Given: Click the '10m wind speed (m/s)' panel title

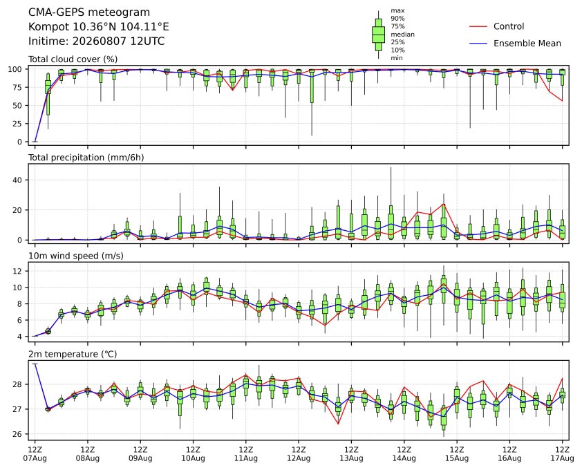Looking at the screenshot, I should (x=76, y=256).
